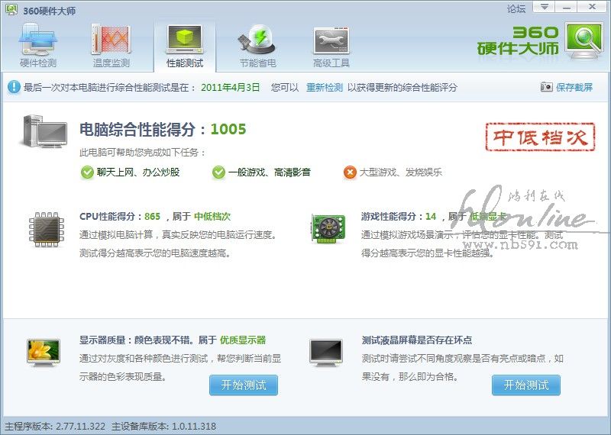Click the last test date 2011年4月3日
Image resolution: width=611 pixels, height=435 pixels.
231,87
